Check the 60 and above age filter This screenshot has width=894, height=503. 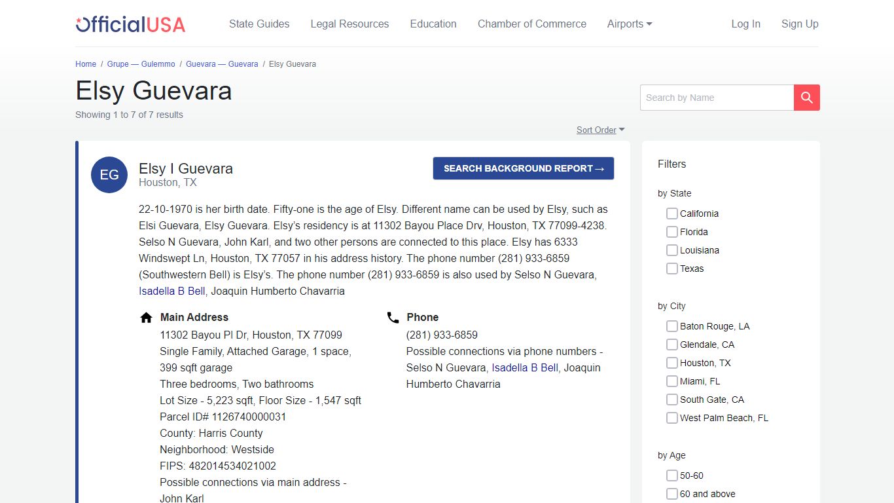pyautogui.click(x=671, y=494)
